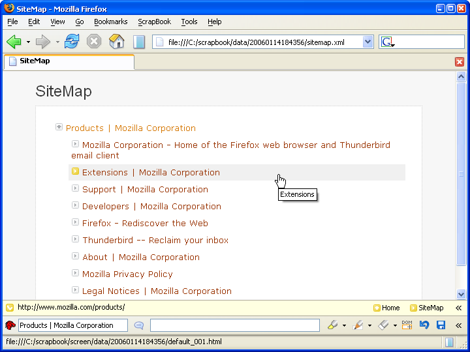Expand the Developers node arrow
This screenshot has width=470, height=352.
75,205
